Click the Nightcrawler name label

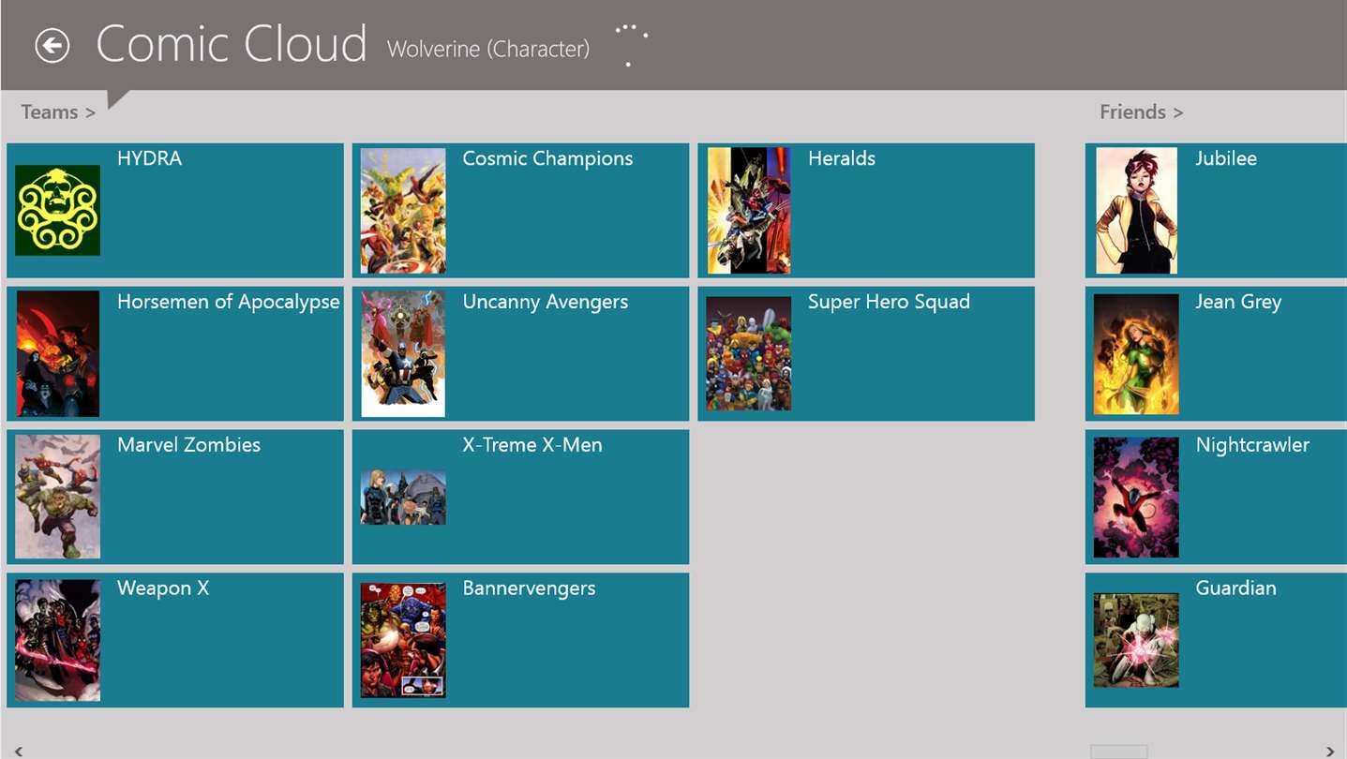click(1252, 446)
